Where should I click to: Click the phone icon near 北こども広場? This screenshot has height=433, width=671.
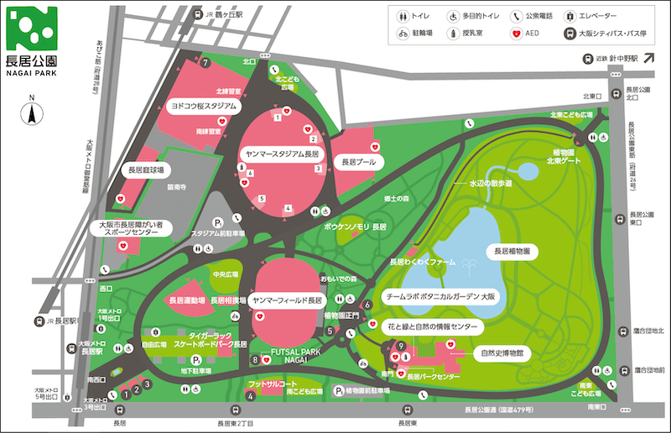[274, 70]
